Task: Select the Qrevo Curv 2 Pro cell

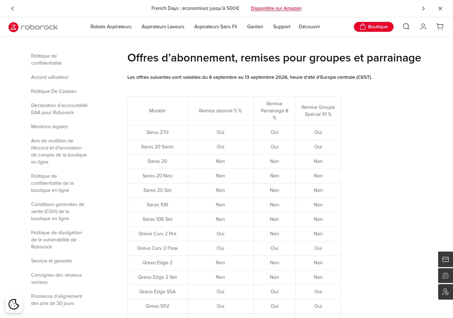Action: (x=157, y=234)
